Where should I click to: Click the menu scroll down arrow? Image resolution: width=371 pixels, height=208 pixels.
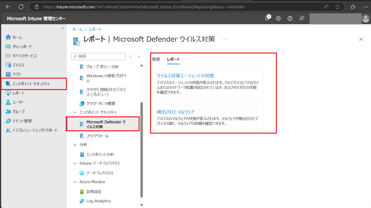tap(142, 205)
